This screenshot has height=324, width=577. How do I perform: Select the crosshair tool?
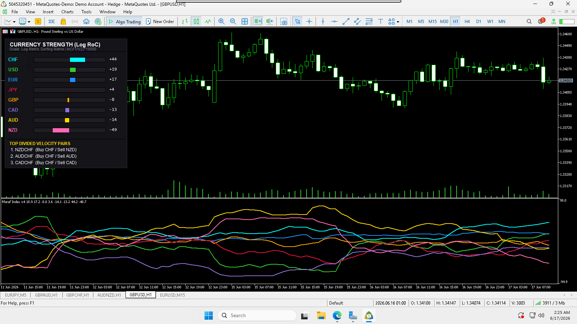point(309,22)
